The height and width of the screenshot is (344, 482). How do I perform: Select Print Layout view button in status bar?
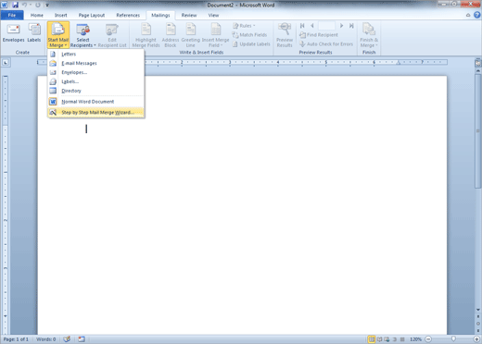click(372, 339)
